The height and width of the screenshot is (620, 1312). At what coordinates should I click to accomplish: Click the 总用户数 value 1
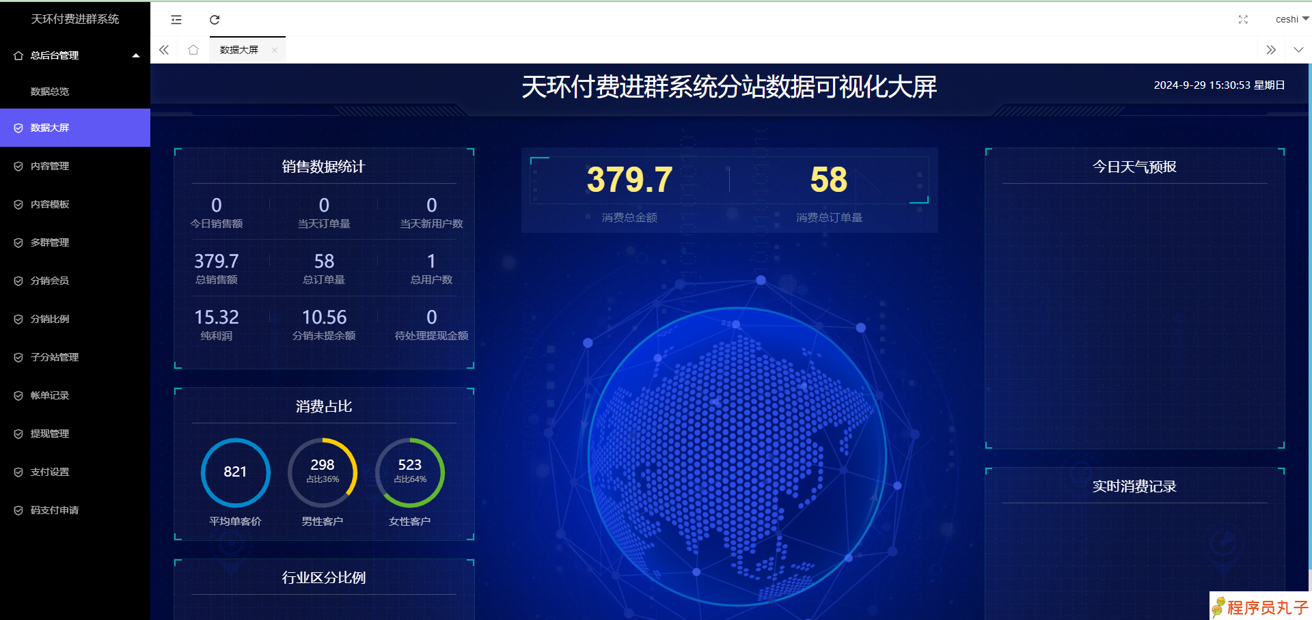[x=432, y=261]
